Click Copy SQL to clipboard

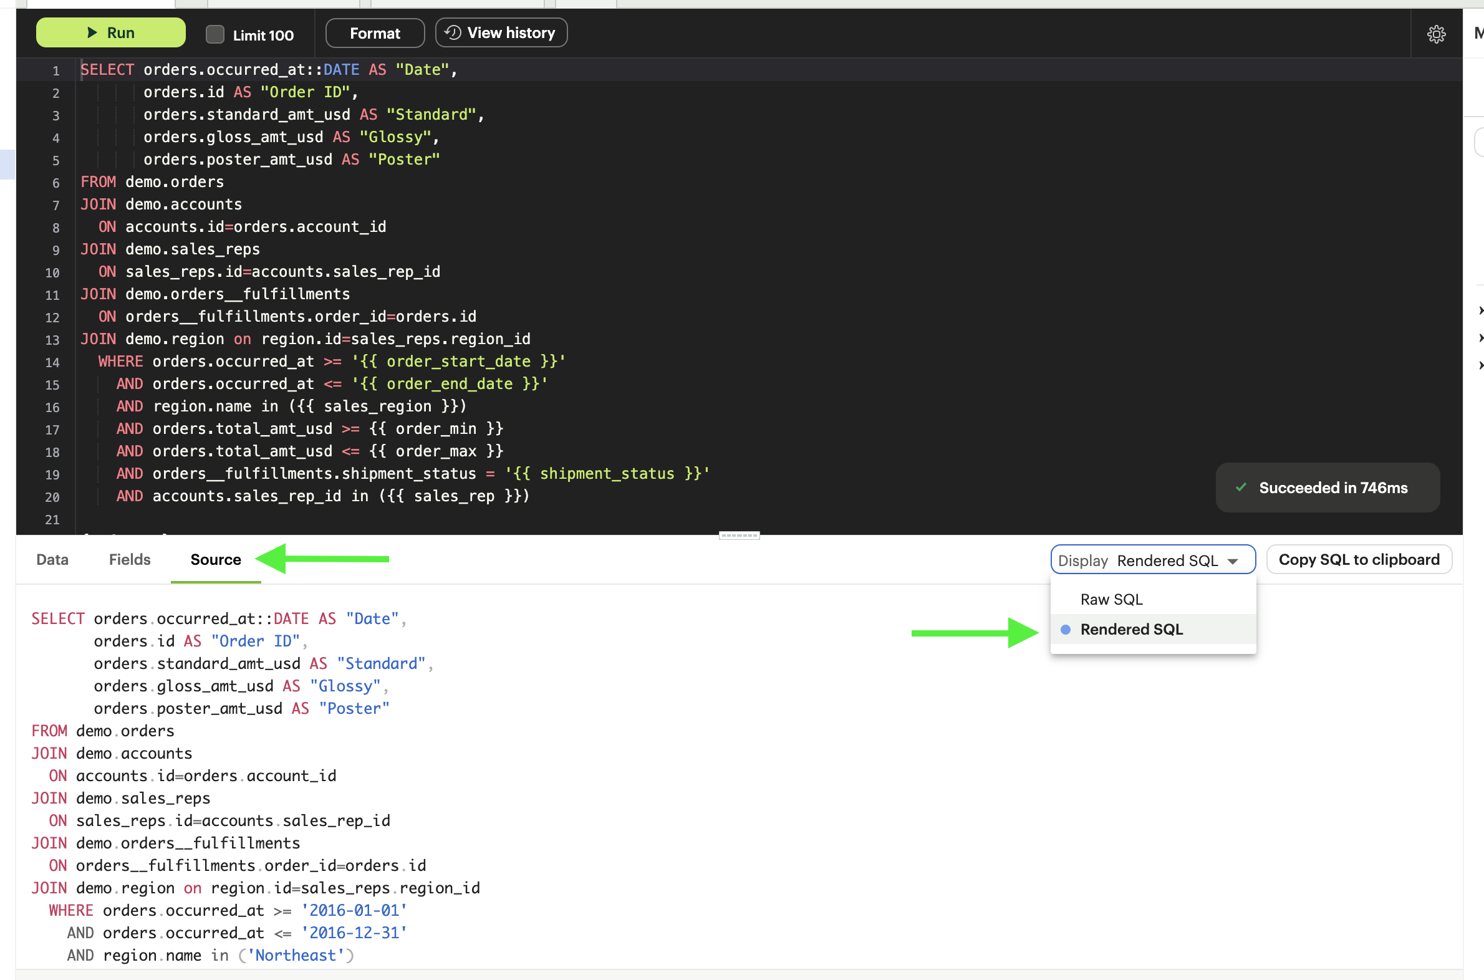(x=1358, y=559)
